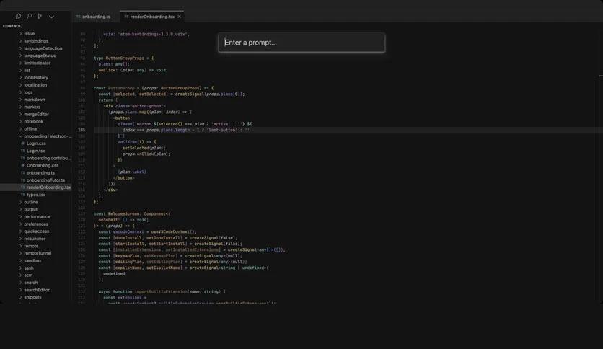Open the onboardingTutor.ts file
This screenshot has height=349, width=603.
click(x=45, y=180)
